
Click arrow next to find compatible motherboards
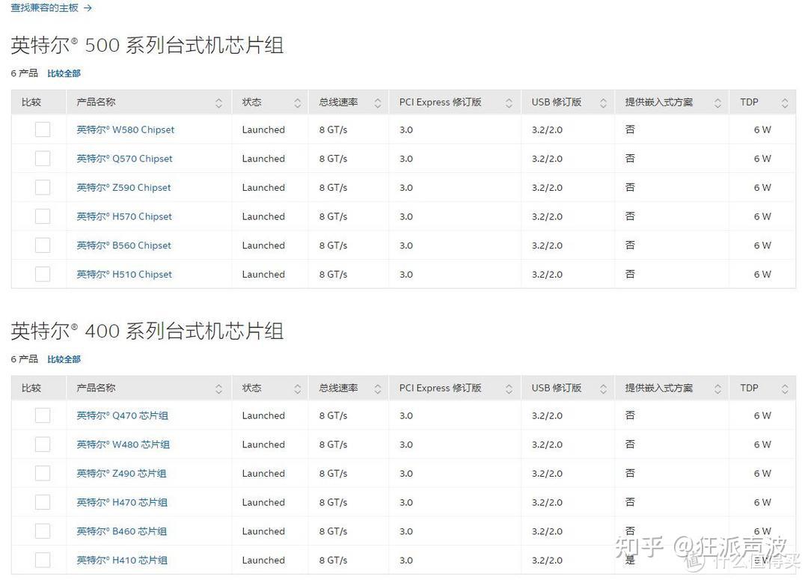pyautogui.click(x=88, y=8)
